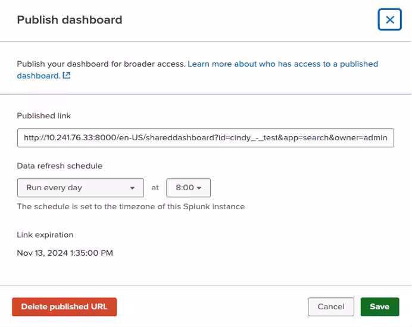Click the 'Data refresh schedule' label

pyautogui.click(x=60, y=166)
